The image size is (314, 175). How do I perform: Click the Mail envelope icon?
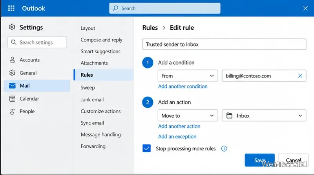click(x=12, y=86)
